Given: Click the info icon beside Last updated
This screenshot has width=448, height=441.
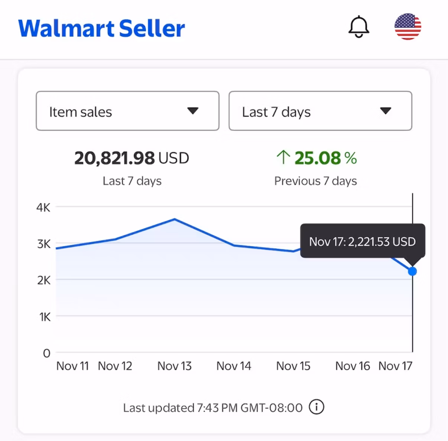Looking at the screenshot, I should point(316,407).
